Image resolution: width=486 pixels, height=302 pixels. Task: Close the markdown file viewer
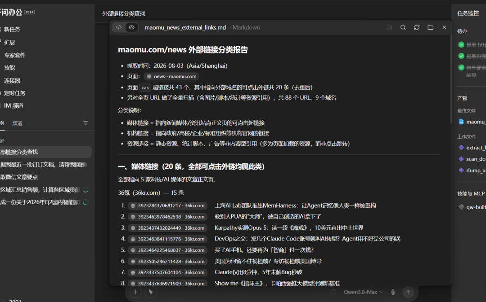tap(444, 27)
